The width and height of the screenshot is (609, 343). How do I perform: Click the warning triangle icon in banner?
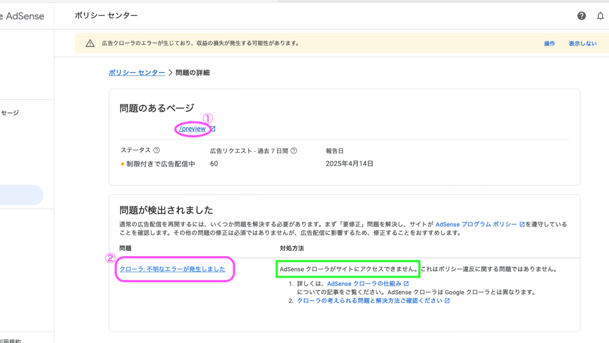pos(90,44)
